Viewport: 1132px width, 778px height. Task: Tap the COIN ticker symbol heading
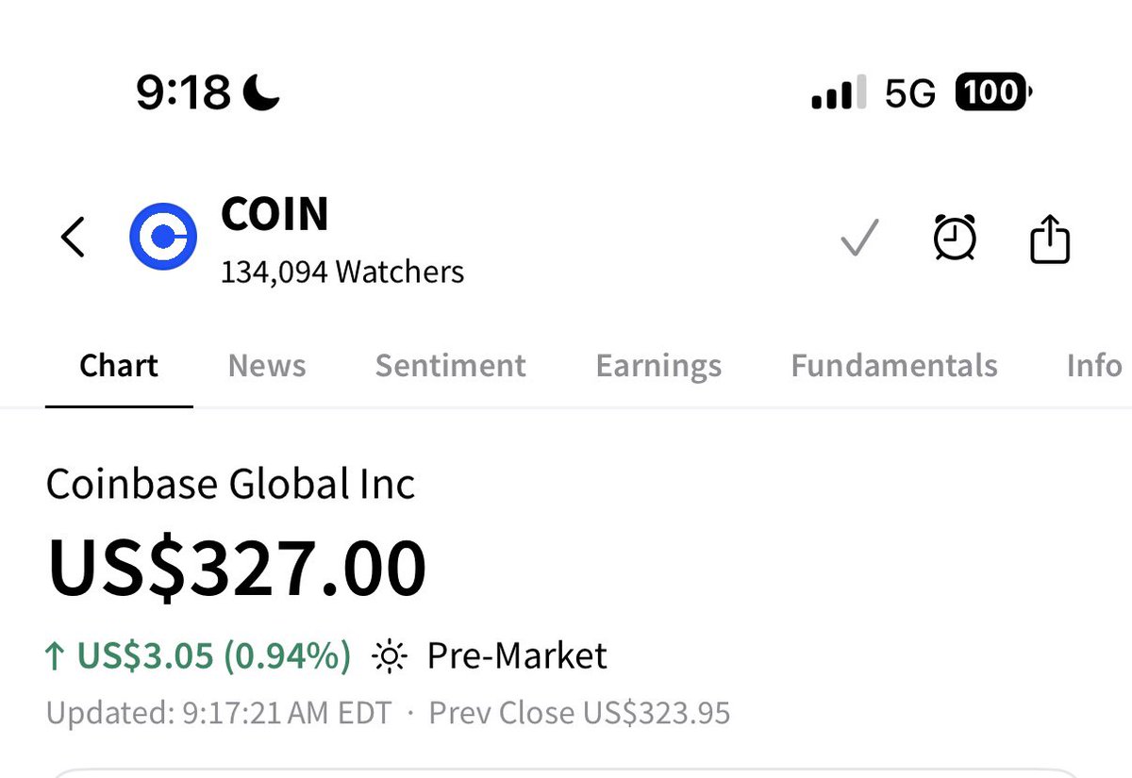tap(275, 214)
